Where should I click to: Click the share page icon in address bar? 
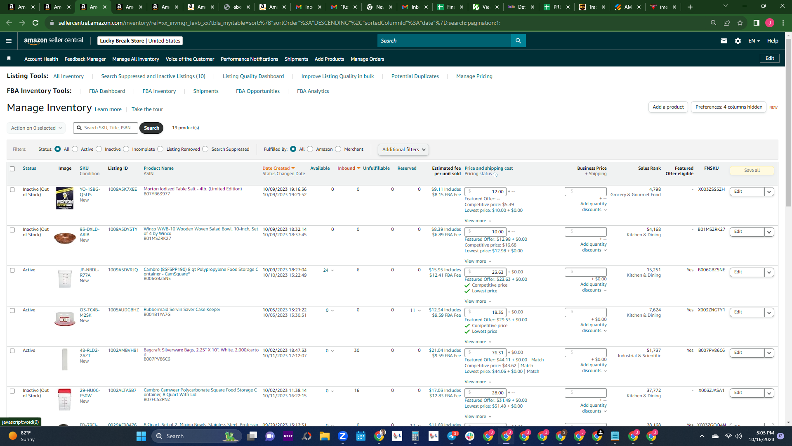point(727,23)
